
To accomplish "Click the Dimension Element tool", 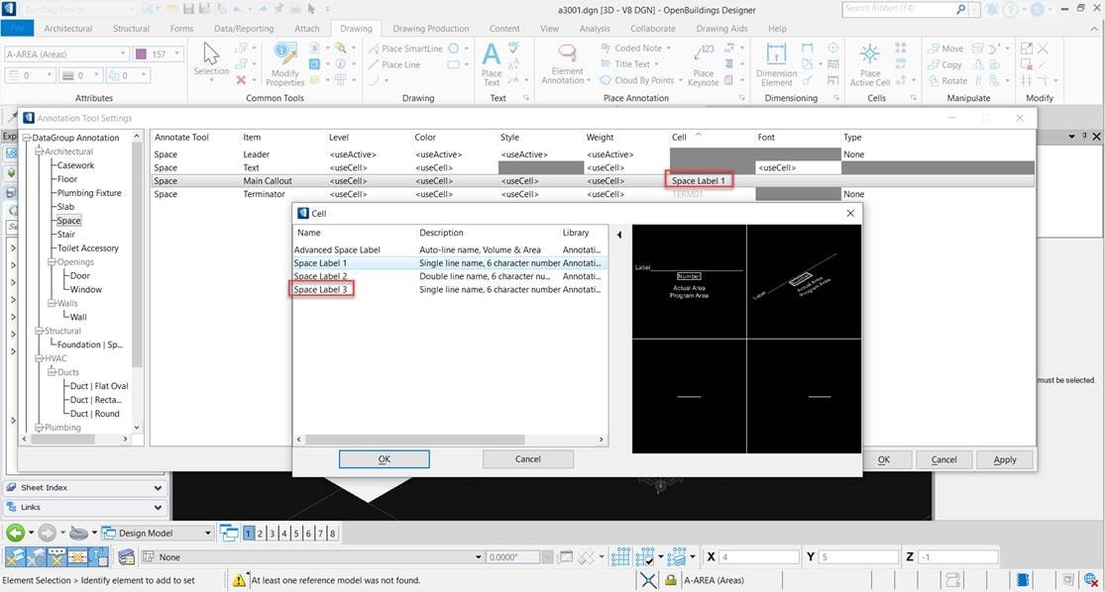I will [x=776, y=63].
